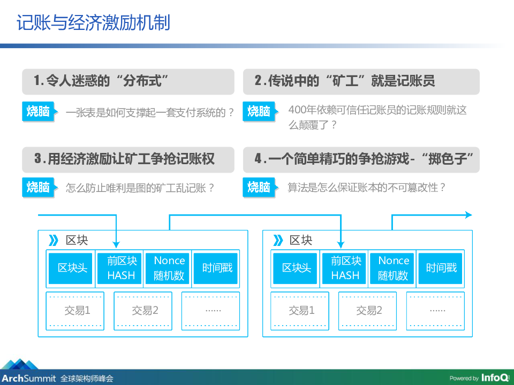Viewport: 514px width, 385px height.
Task: Click the 时间戳 box in the right block
Action: (442, 268)
